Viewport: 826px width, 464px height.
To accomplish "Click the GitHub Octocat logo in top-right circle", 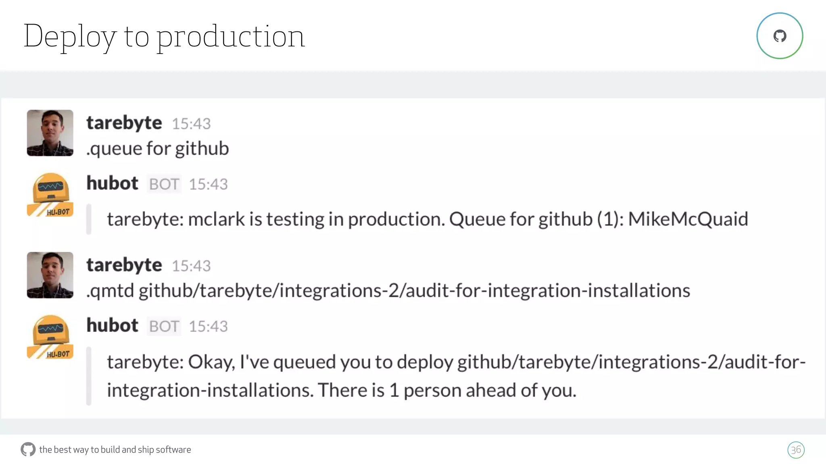I will point(780,36).
